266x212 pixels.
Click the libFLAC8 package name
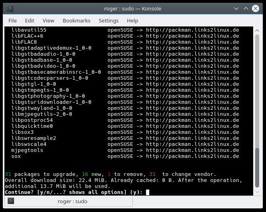[24, 42]
